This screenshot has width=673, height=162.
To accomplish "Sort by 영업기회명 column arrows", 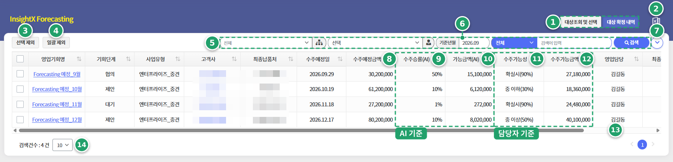I will (79, 59).
